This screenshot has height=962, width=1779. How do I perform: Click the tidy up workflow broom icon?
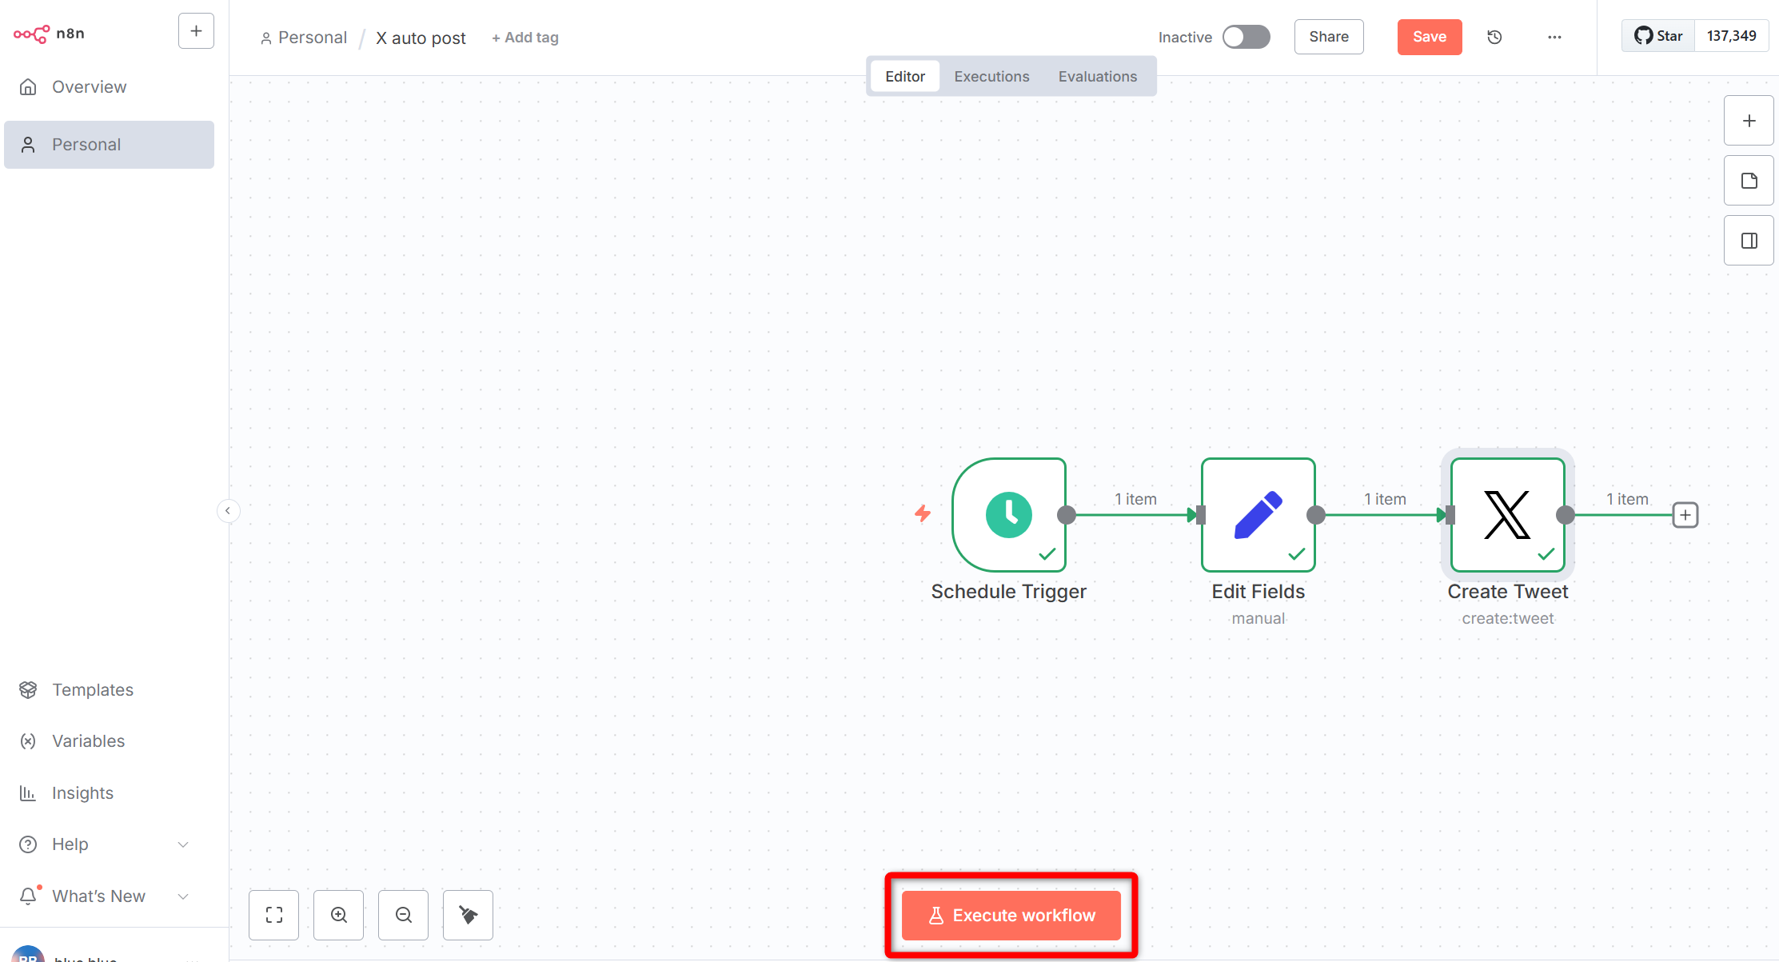[468, 915]
